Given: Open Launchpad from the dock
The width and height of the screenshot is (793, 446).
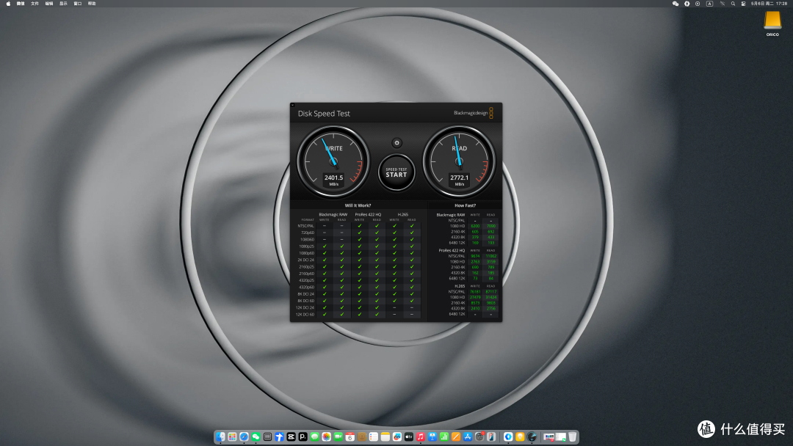Looking at the screenshot, I should 232,436.
